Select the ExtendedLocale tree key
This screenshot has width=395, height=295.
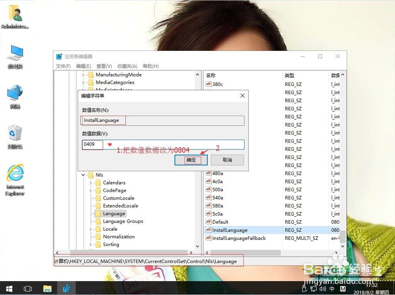coord(120,206)
